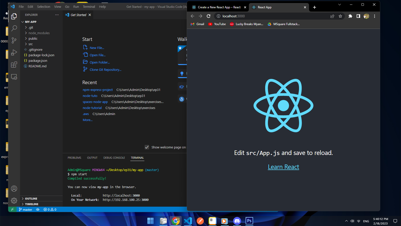Open Source Control view in VS Code
This screenshot has width=401, height=226.
[x=14, y=40]
